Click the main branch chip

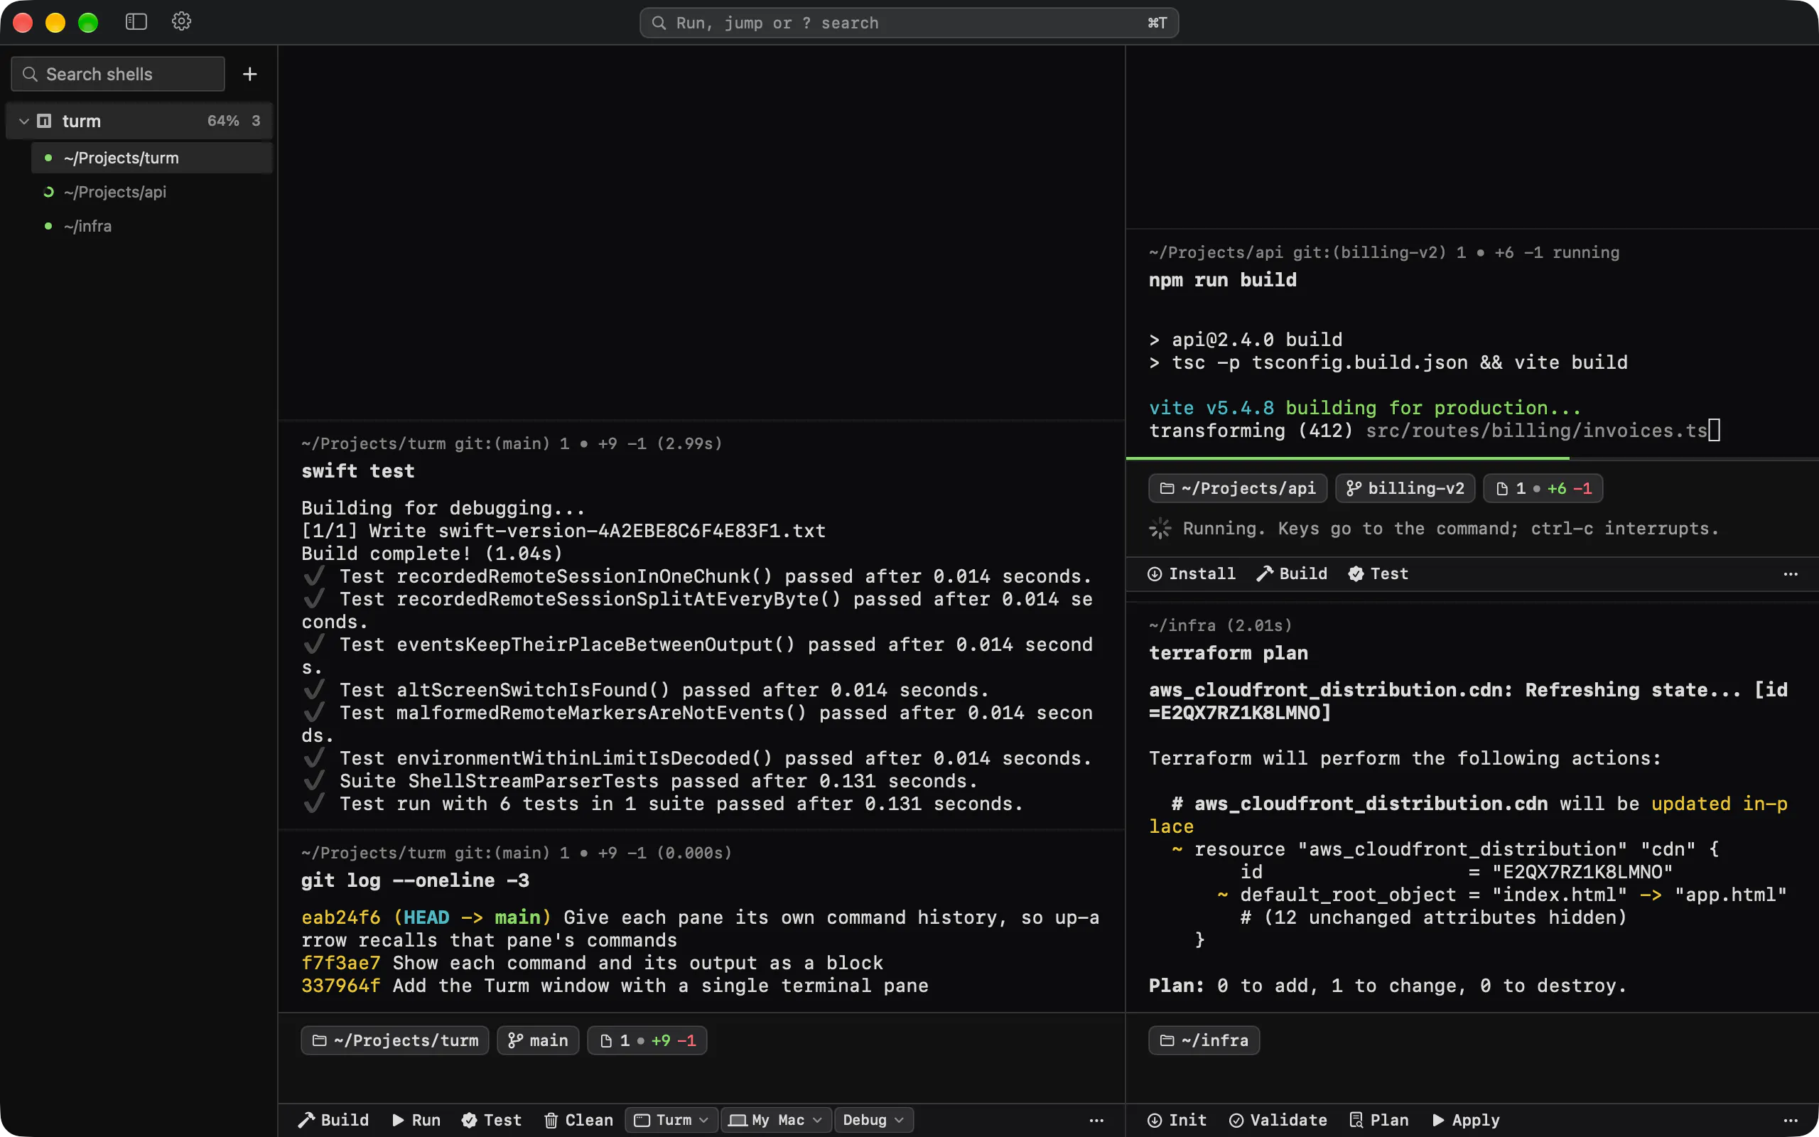538,1040
